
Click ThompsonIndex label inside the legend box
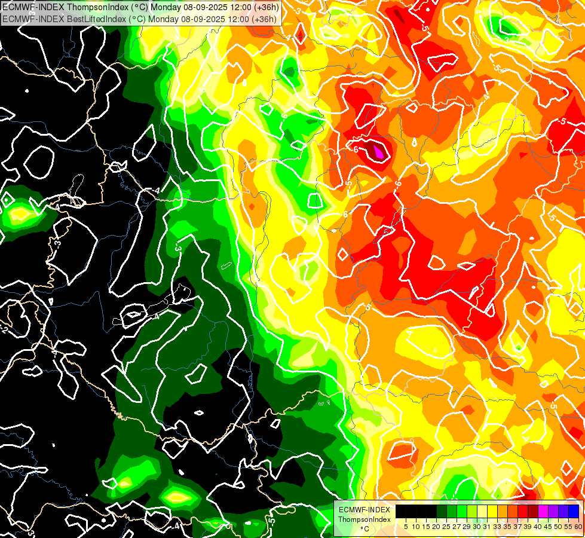(x=365, y=519)
